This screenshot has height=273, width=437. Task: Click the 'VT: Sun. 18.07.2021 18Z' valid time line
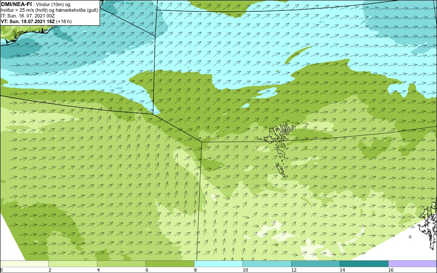tap(36, 21)
